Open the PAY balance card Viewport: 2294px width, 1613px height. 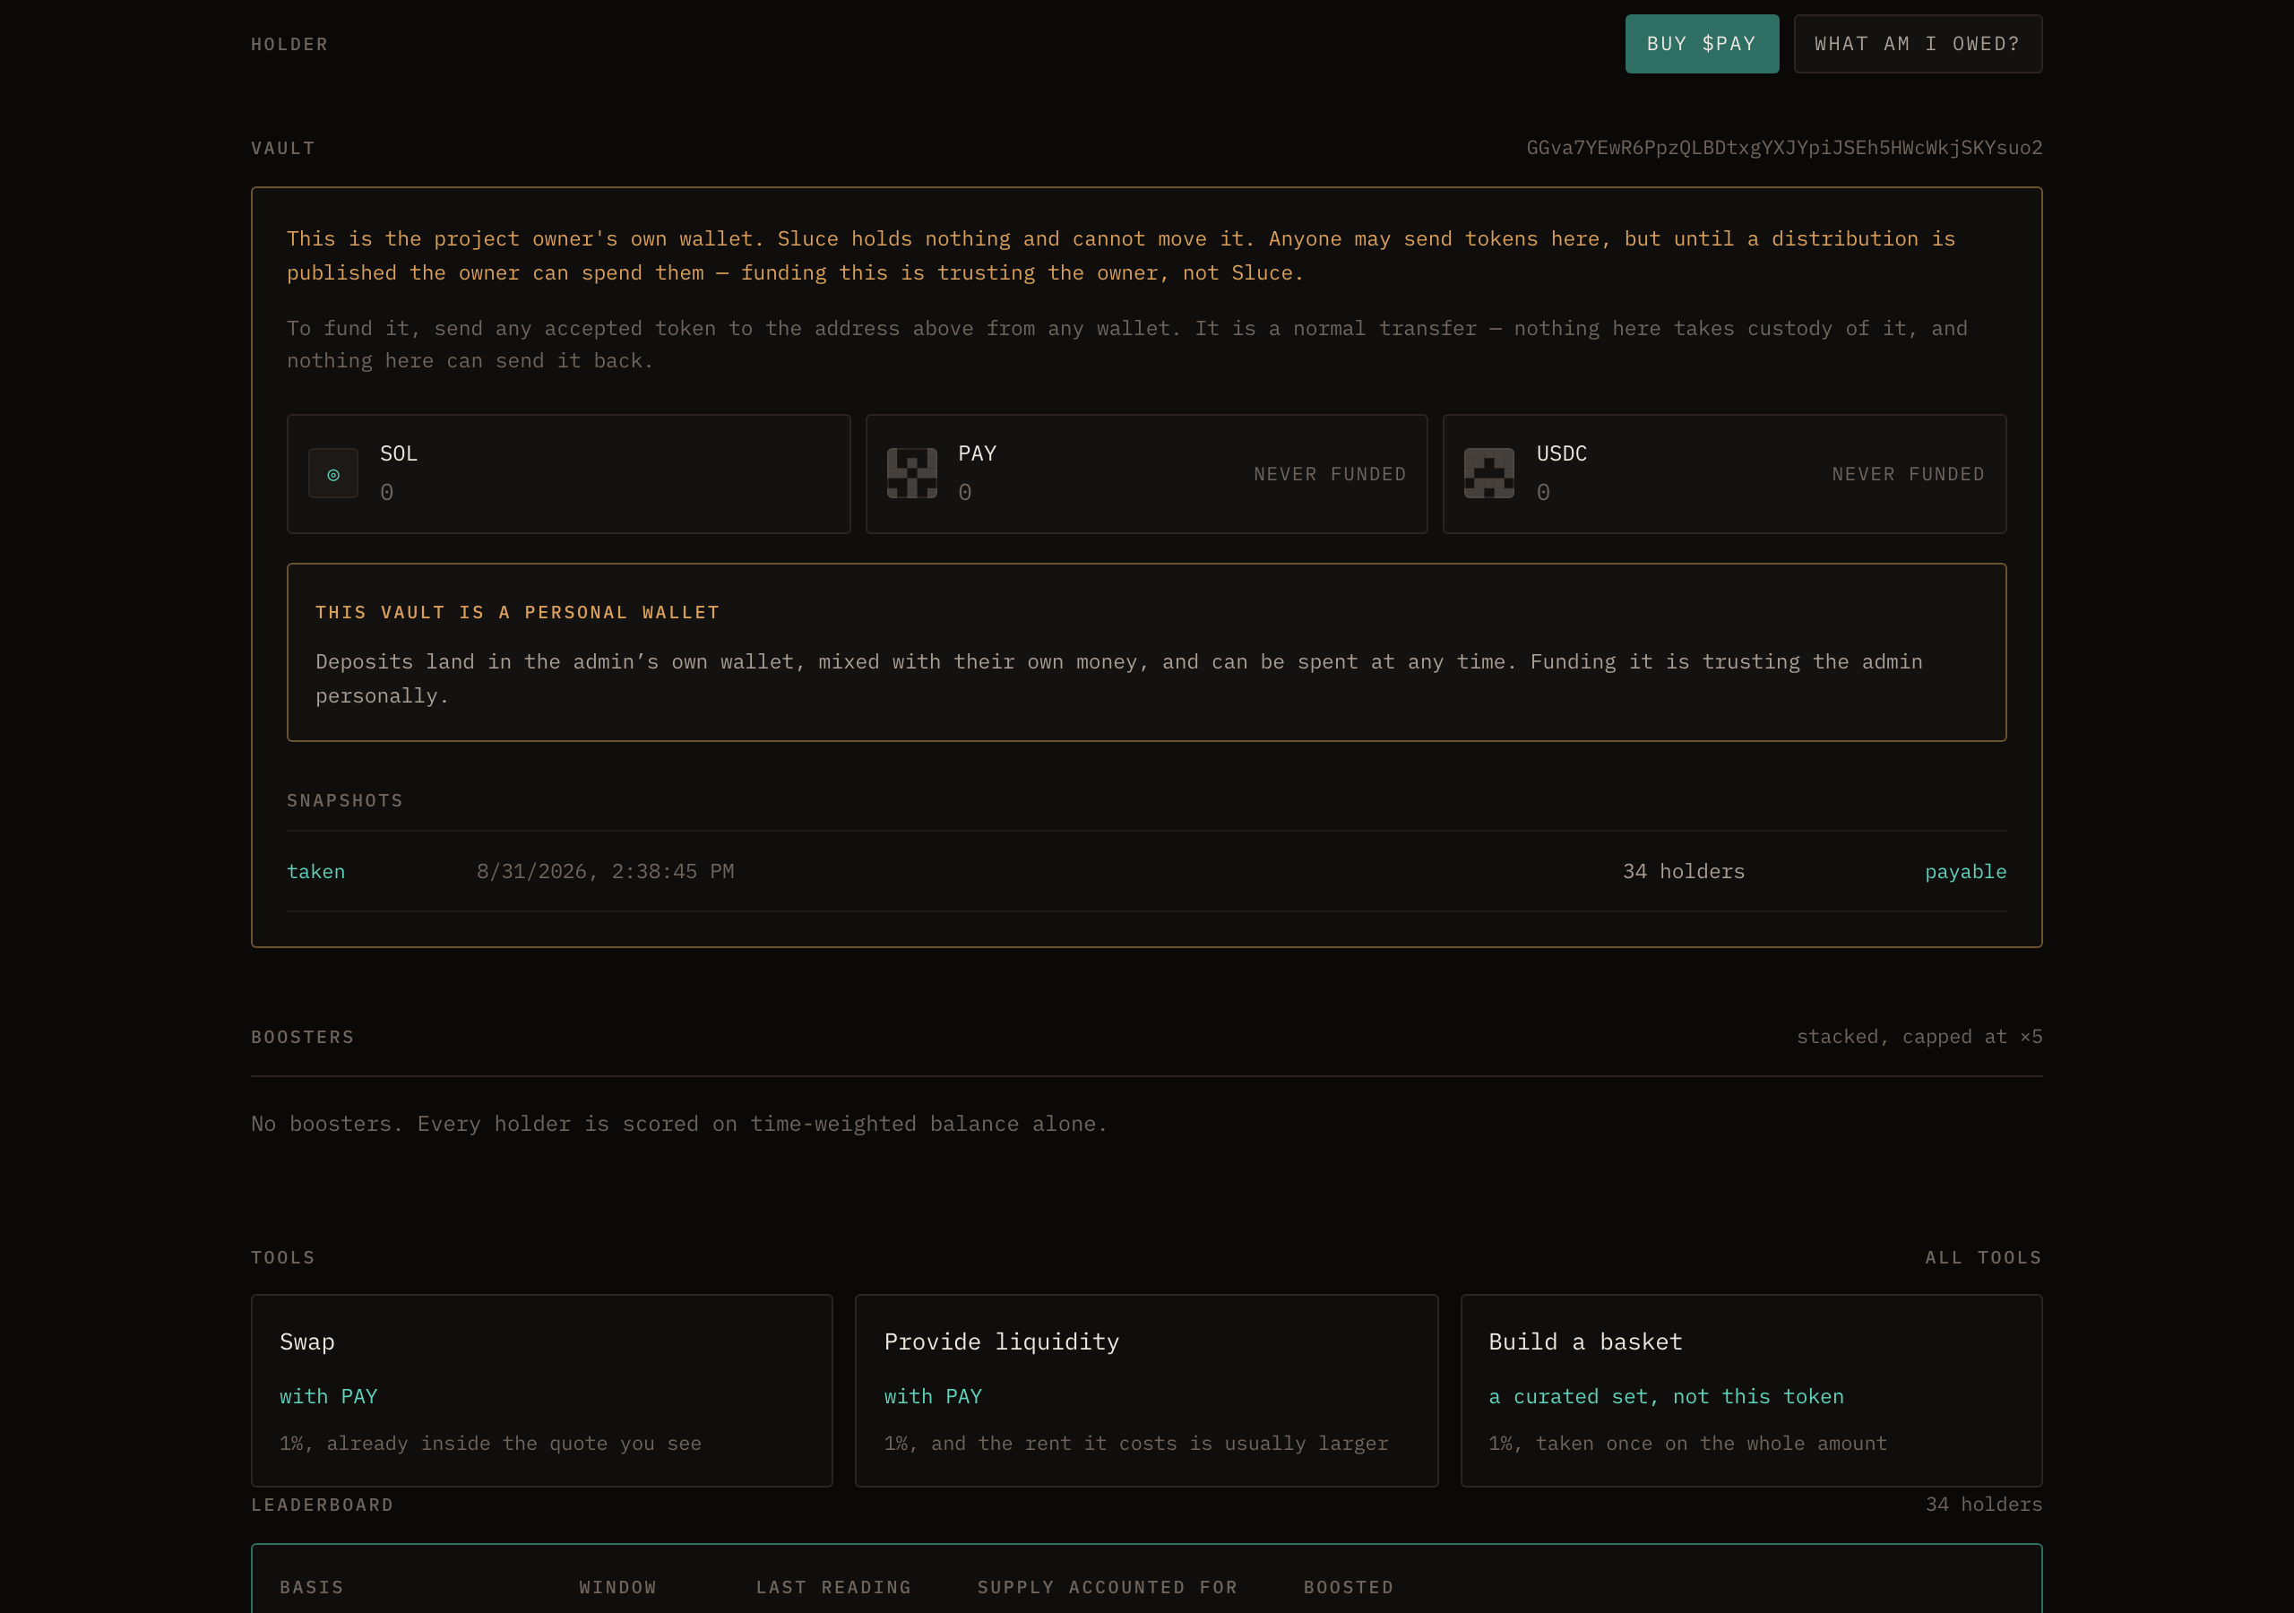[1147, 474]
